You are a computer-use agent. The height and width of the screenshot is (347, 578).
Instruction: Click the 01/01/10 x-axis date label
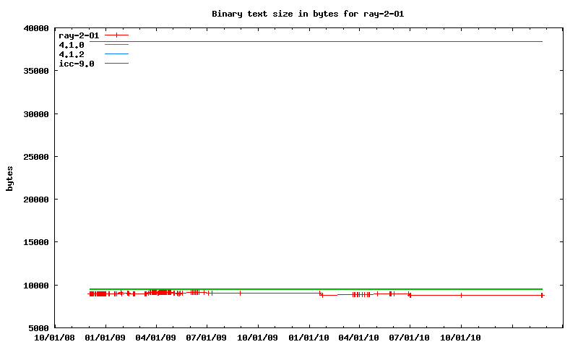pos(309,338)
